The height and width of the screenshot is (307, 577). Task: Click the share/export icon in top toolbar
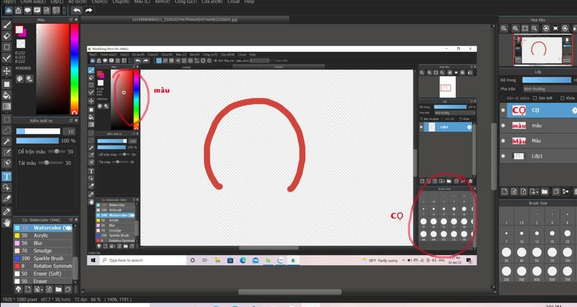[x=18, y=10]
